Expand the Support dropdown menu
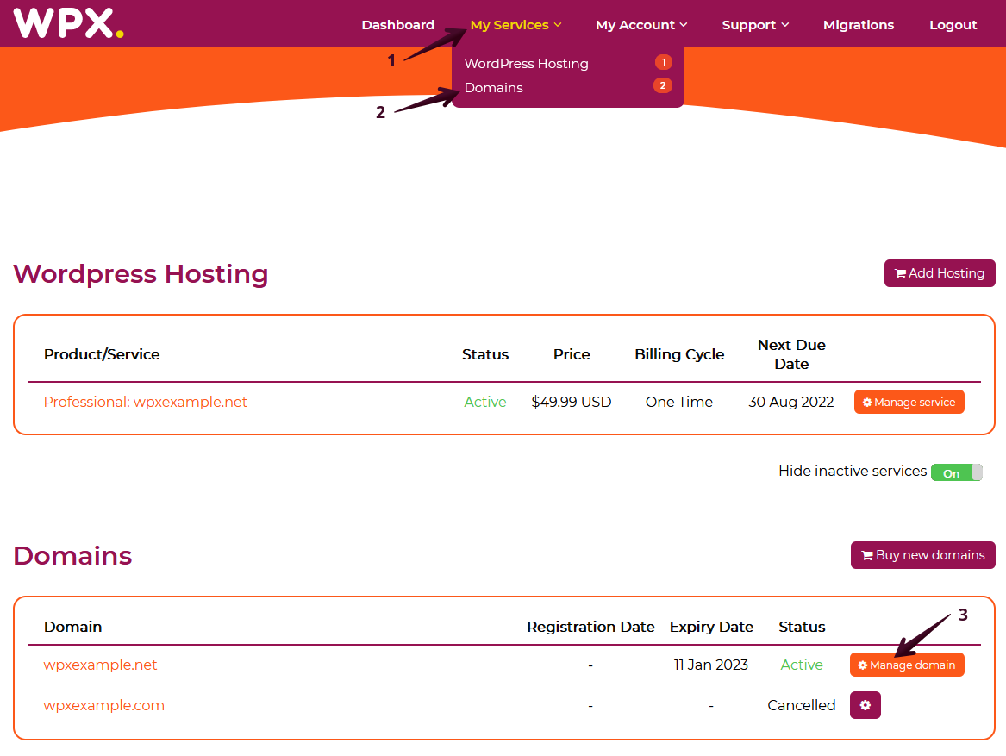The image size is (1006, 756). coord(755,25)
